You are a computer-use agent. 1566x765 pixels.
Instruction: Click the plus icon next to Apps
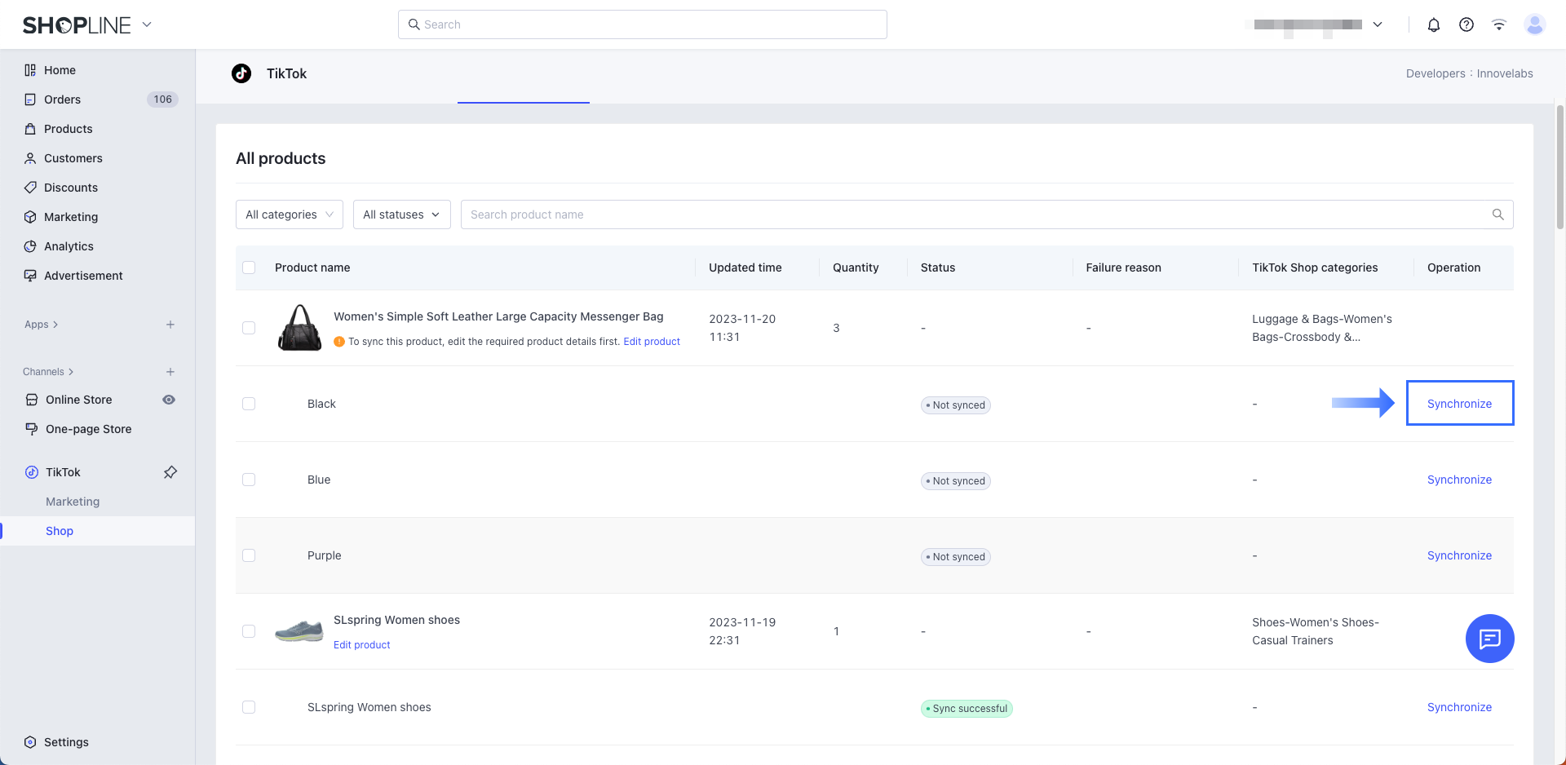coord(170,325)
